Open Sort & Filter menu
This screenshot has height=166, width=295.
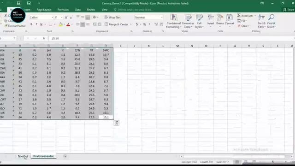click(x=261, y=21)
